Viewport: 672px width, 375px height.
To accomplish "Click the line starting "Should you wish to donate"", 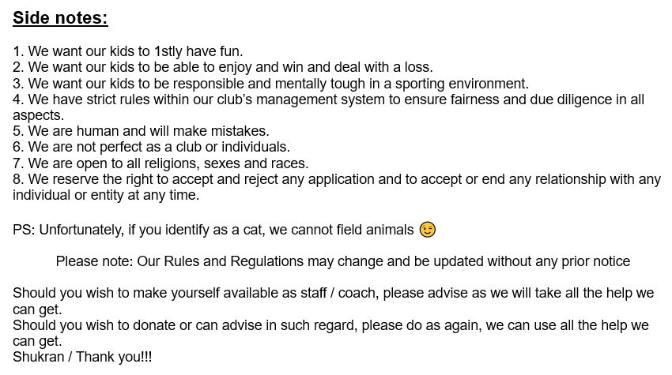I will 330,325.
